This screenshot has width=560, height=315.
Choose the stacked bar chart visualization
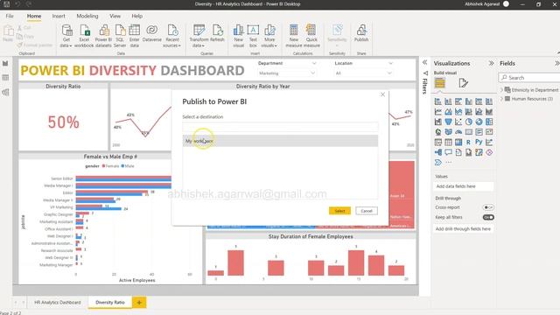pos(437,101)
